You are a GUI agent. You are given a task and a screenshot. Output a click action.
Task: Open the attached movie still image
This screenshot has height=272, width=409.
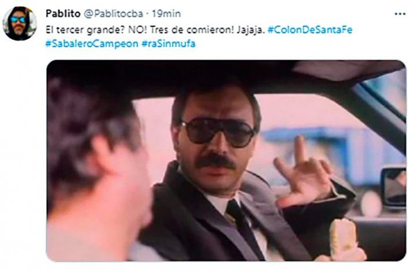coord(226,160)
